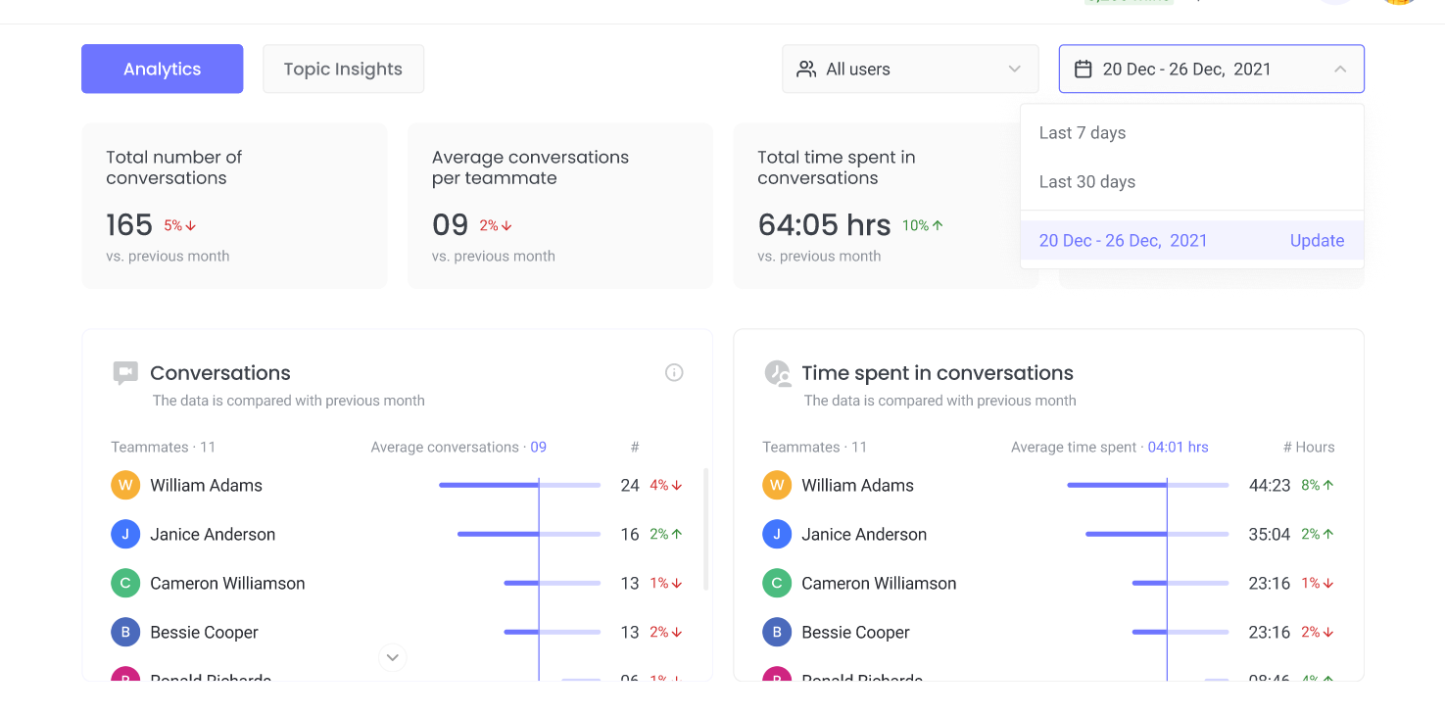Viewport: 1445px width, 715px height.
Task: Collapse the date range dropdown chevron
Action: coord(1340,69)
